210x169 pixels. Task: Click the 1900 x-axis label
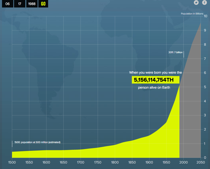click(149, 162)
